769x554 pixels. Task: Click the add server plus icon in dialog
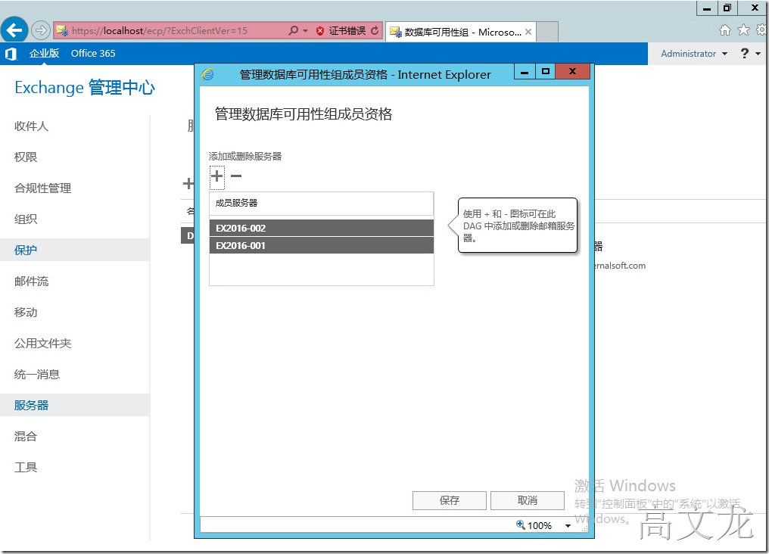216,176
